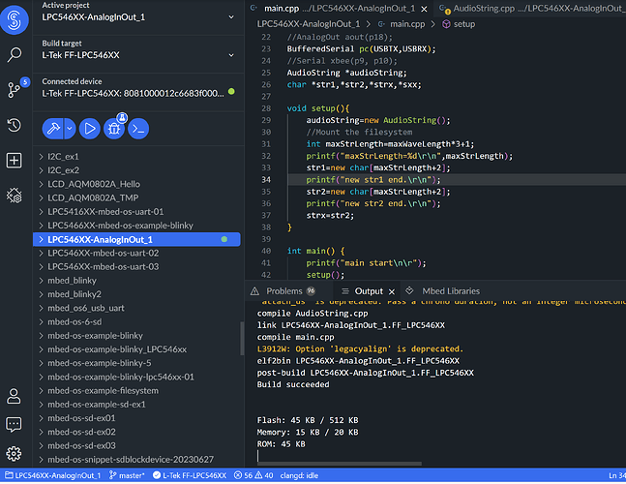The height and width of the screenshot is (484, 626).
Task: Open the feedback chat icon
Action: coord(14,425)
